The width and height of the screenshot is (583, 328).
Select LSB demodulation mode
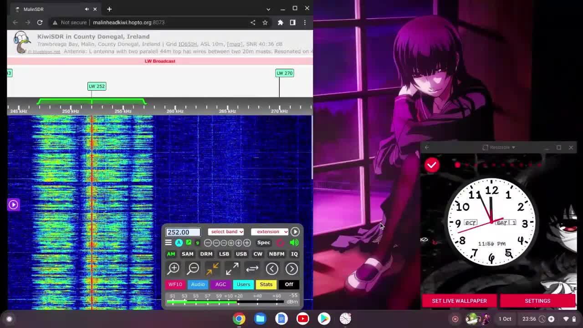(x=224, y=254)
